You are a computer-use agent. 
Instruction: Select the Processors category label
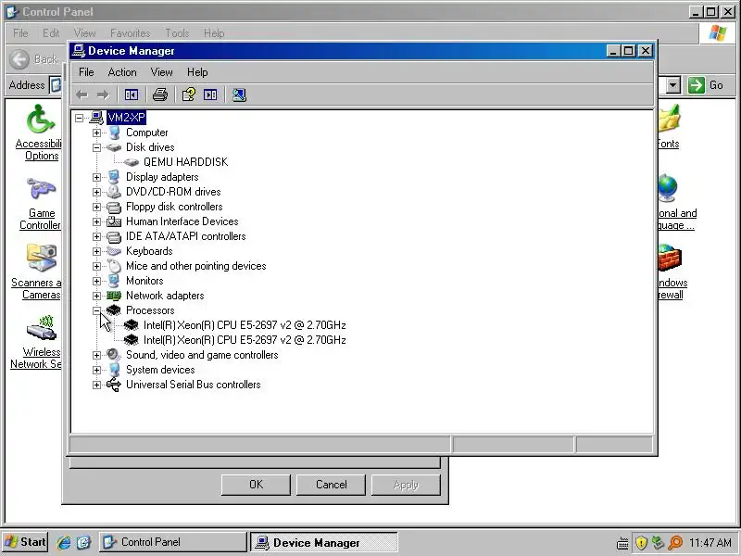point(150,310)
